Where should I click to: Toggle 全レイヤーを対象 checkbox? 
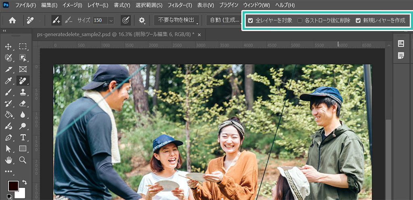(x=251, y=21)
